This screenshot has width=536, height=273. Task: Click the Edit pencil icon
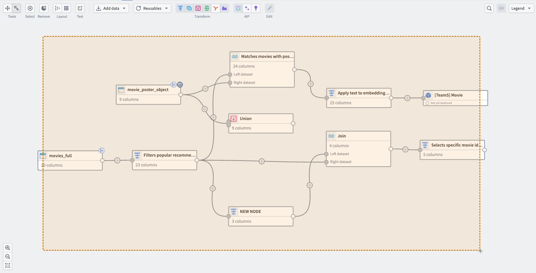click(x=270, y=8)
